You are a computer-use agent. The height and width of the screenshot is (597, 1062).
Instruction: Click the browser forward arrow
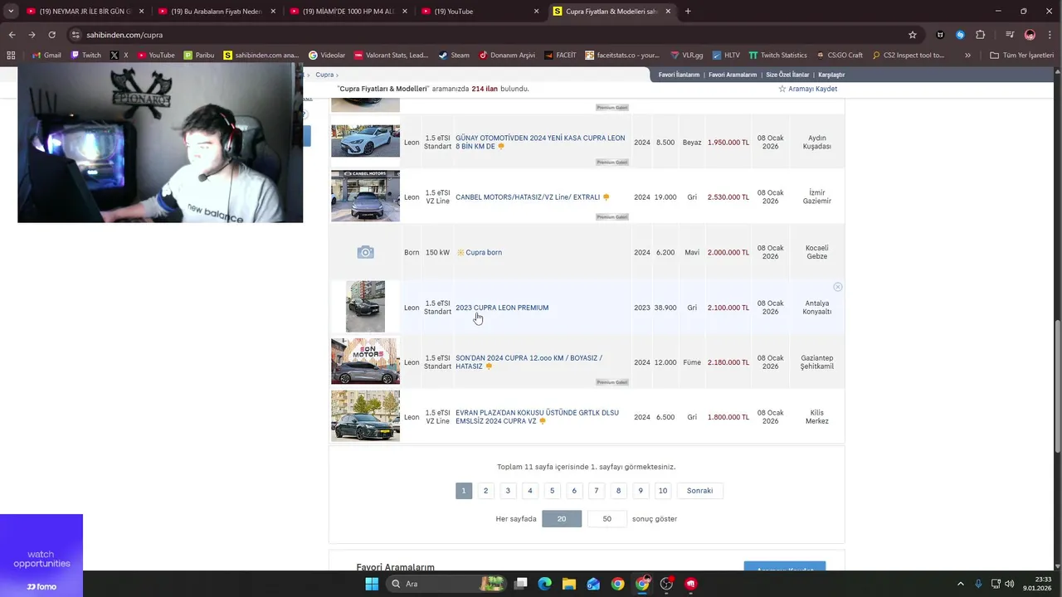32,35
